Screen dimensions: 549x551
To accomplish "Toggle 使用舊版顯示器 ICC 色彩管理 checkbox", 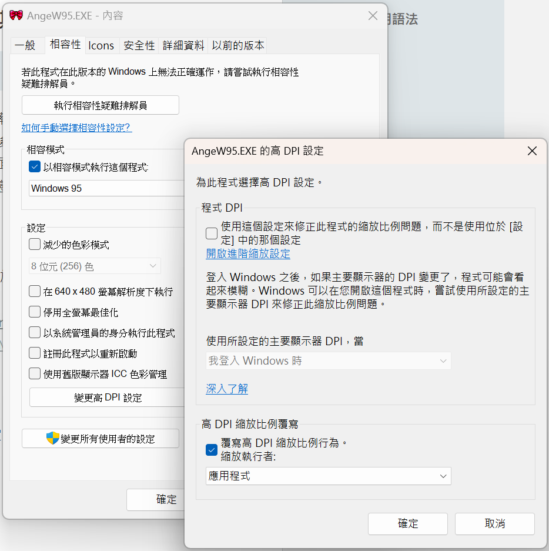I will click(35, 373).
